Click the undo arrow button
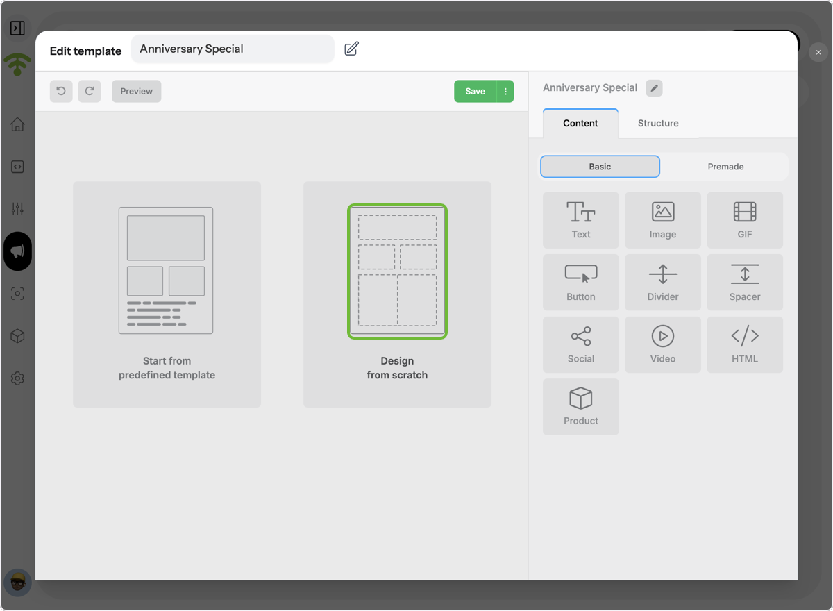This screenshot has height=611, width=833. pos(61,91)
